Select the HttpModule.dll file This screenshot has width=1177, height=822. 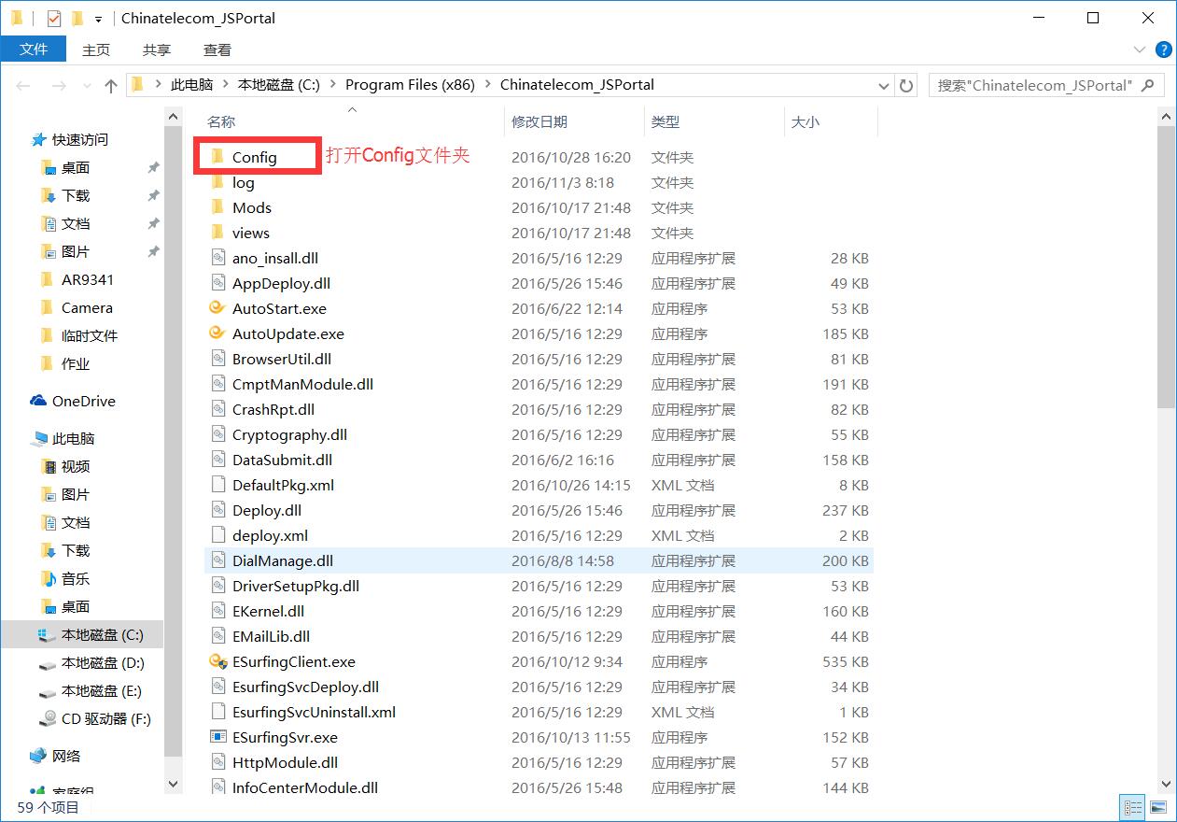(285, 762)
